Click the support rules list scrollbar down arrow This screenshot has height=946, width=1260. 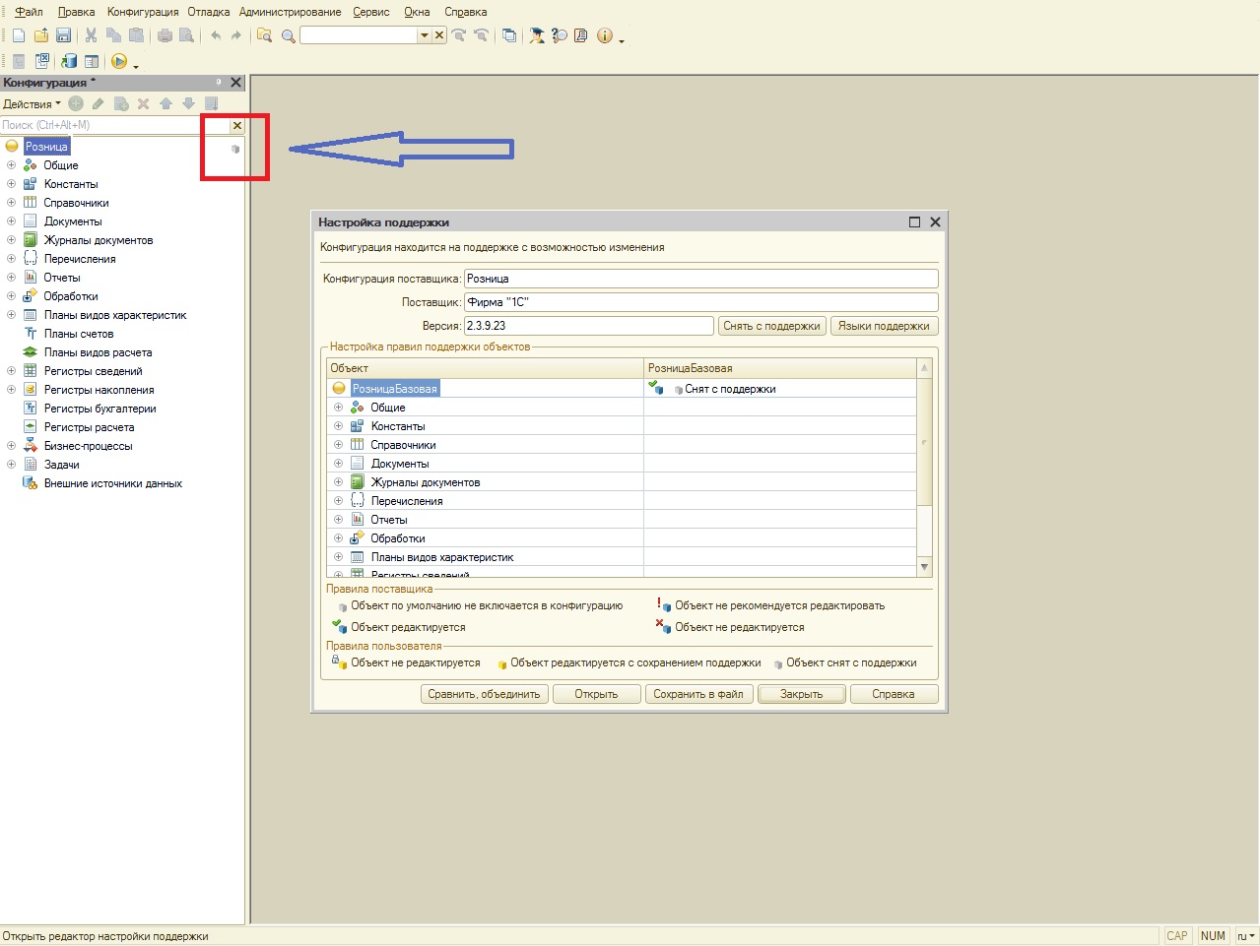tap(924, 567)
